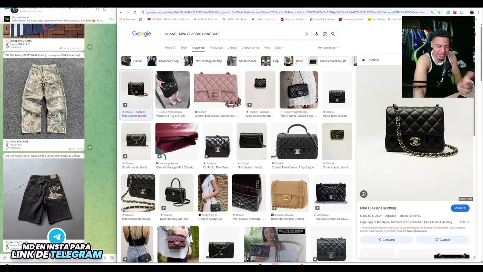Viewport: 483px width, 272px height.
Task: Go back in Telegram with the arrow
Action: [5, 9]
